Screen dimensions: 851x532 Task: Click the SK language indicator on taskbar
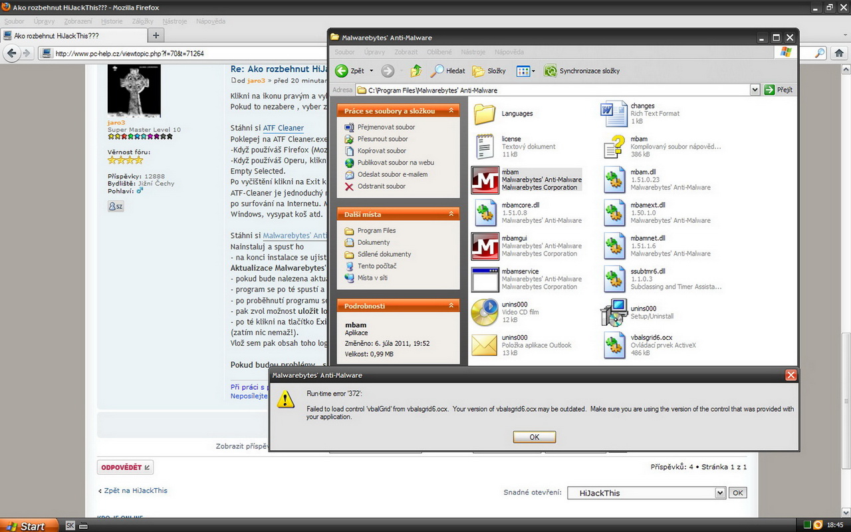70,525
